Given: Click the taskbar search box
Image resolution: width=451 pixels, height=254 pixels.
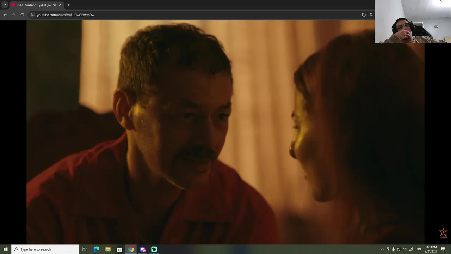Looking at the screenshot, I should click(x=45, y=249).
